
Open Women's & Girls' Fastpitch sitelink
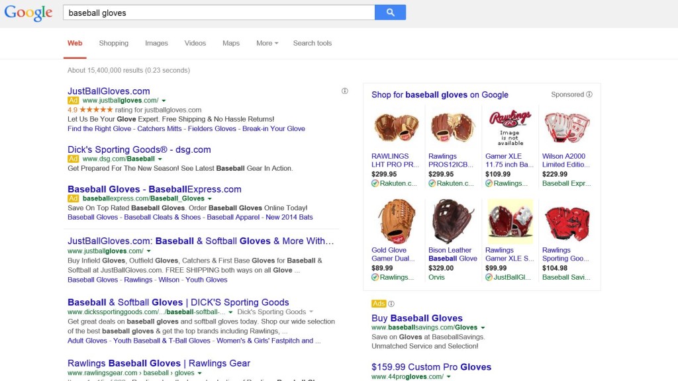tap(265, 341)
